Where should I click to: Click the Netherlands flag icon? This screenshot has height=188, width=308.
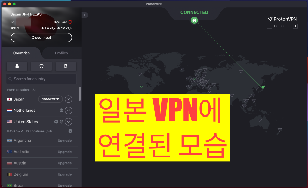(x=9, y=111)
